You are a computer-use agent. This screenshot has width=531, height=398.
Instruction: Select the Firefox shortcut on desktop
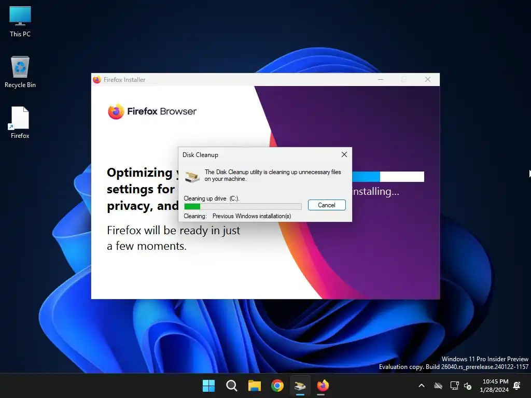point(20,122)
